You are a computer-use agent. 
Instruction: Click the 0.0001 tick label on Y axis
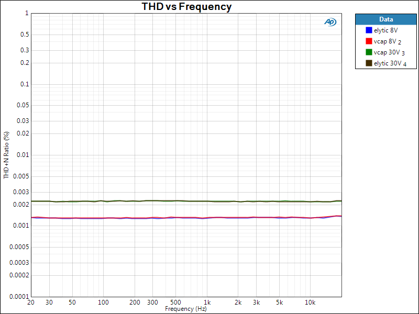[x=19, y=296]
